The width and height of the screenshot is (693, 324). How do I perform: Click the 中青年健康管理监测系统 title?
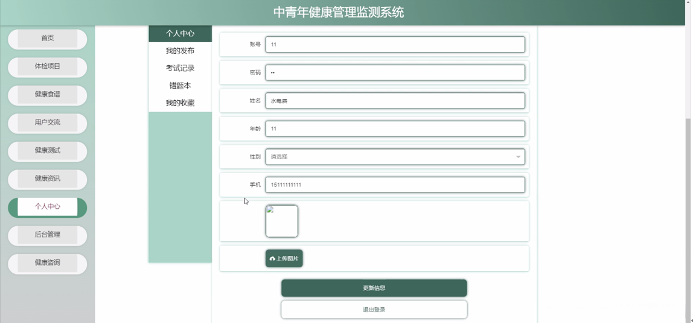[x=339, y=13]
